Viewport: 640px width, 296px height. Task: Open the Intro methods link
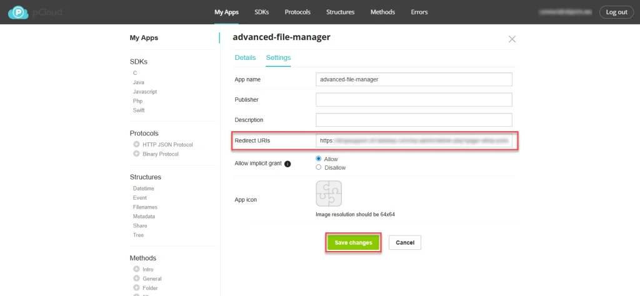pos(148,270)
